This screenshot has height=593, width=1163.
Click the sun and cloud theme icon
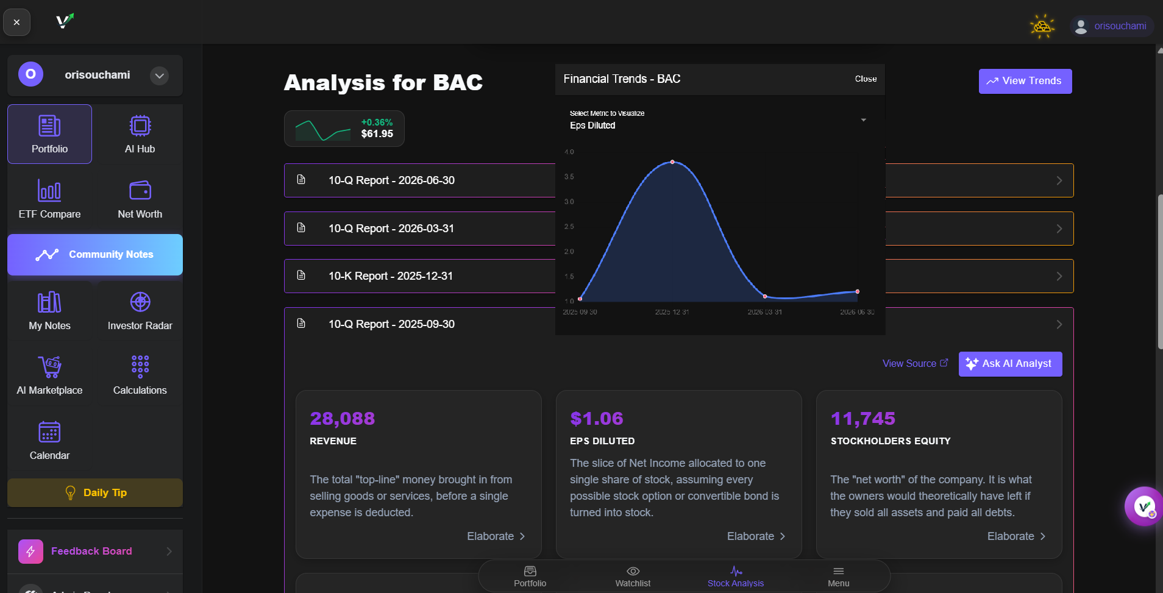[1042, 26]
